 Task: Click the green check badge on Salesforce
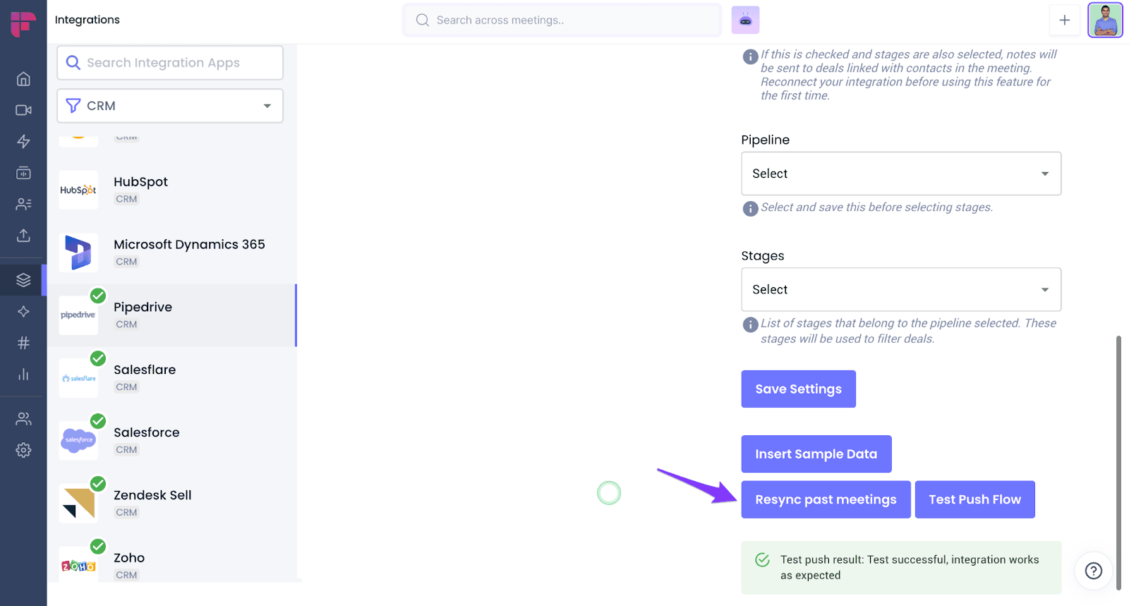coord(97,421)
